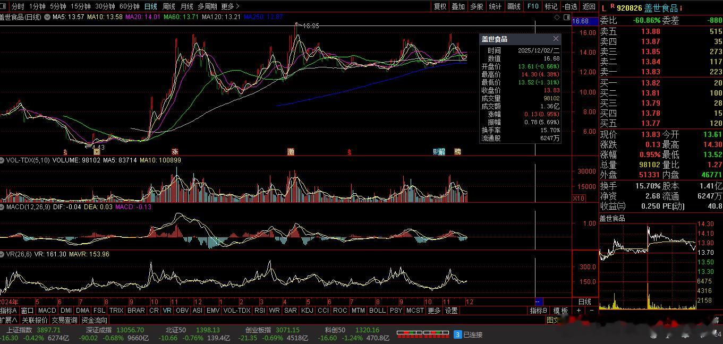Click the 指标B indicator group button
This screenshot has height=344, width=723.
pyautogui.click(x=539, y=311)
